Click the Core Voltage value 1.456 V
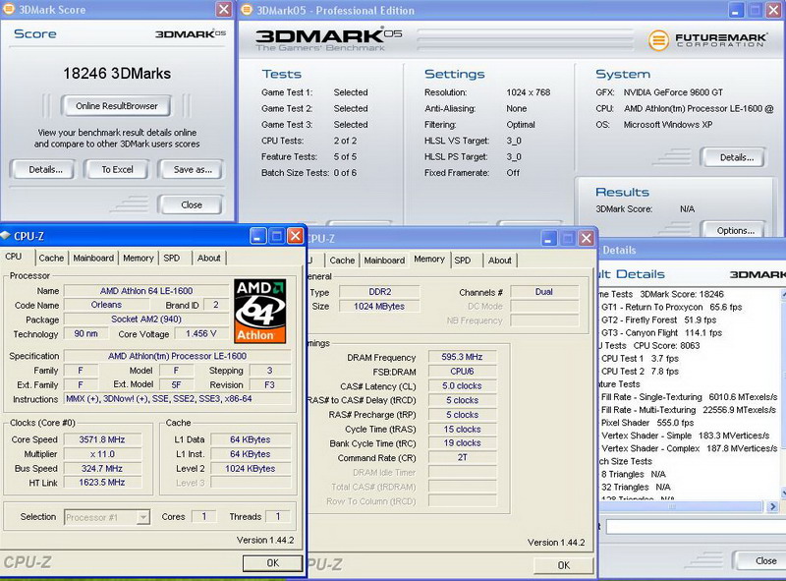This screenshot has width=786, height=581. (200, 333)
